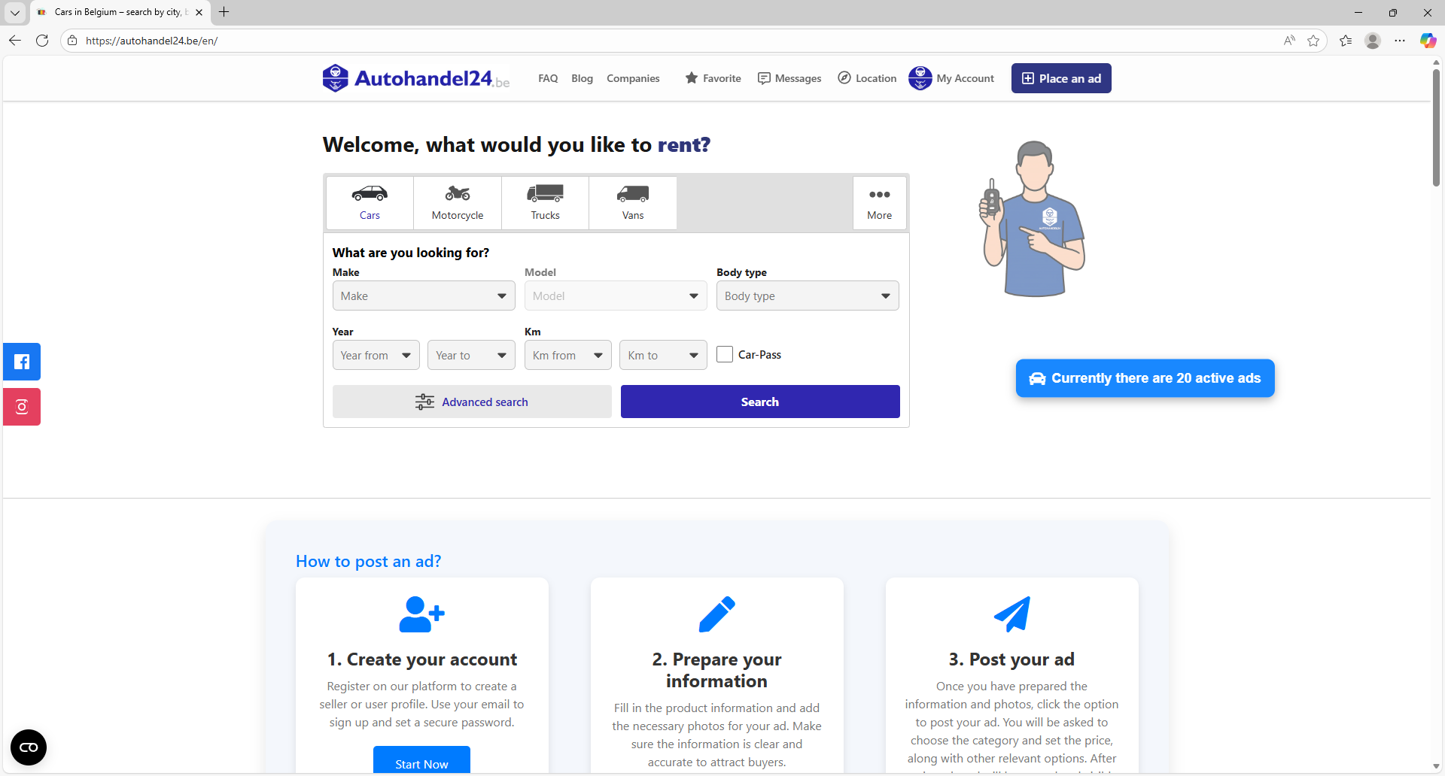The width and height of the screenshot is (1445, 776).
Task: Click the Instagram icon on left sidebar
Action: (22, 407)
